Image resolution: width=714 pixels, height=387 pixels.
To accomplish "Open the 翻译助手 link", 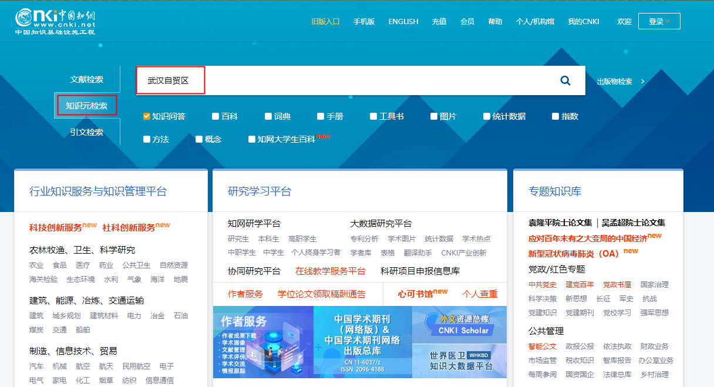I will [417, 253].
